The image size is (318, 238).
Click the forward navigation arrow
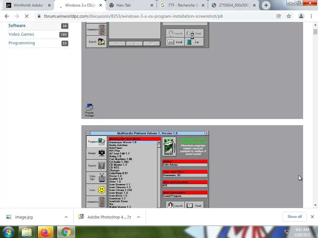click(17, 16)
